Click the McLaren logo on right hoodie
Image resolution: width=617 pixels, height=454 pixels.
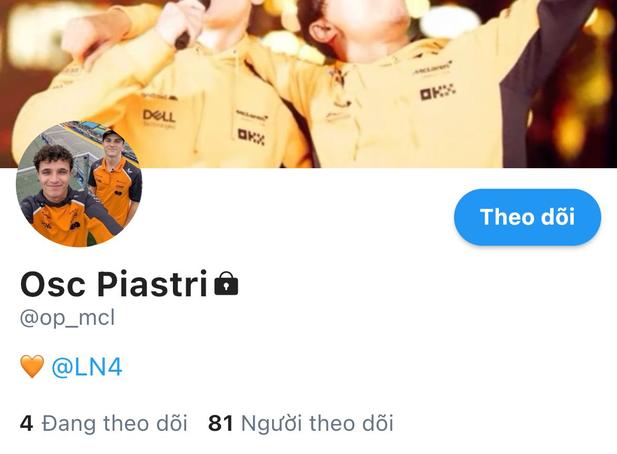click(432, 68)
